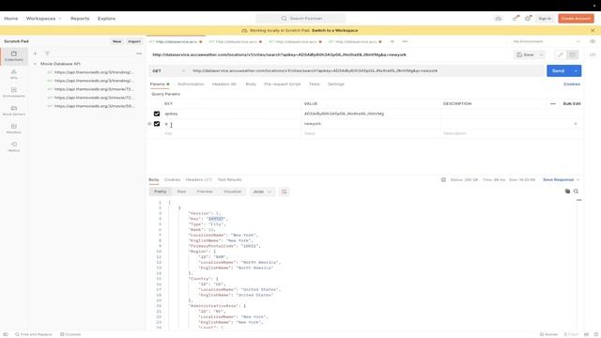Viewport: 601px width, 338px height.
Task: Click the Save button
Action: coord(526,54)
